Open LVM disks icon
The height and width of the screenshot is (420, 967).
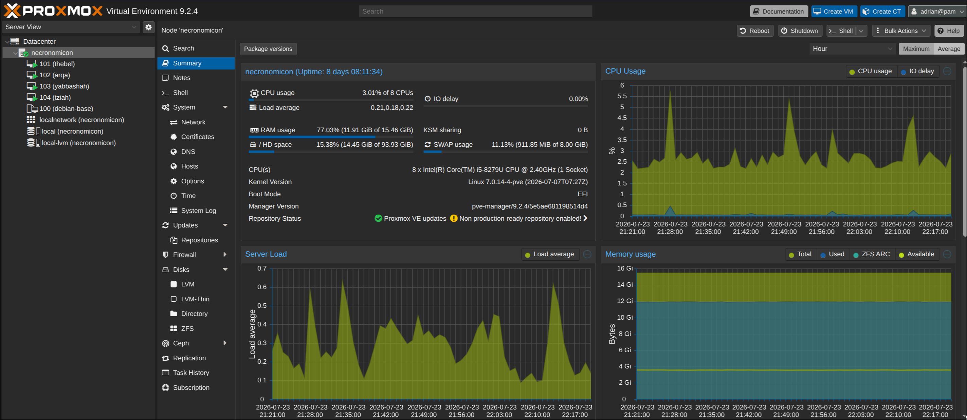click(174, 284)
